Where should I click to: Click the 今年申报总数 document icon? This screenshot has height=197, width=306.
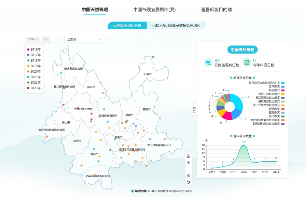[x=247, y=62]
